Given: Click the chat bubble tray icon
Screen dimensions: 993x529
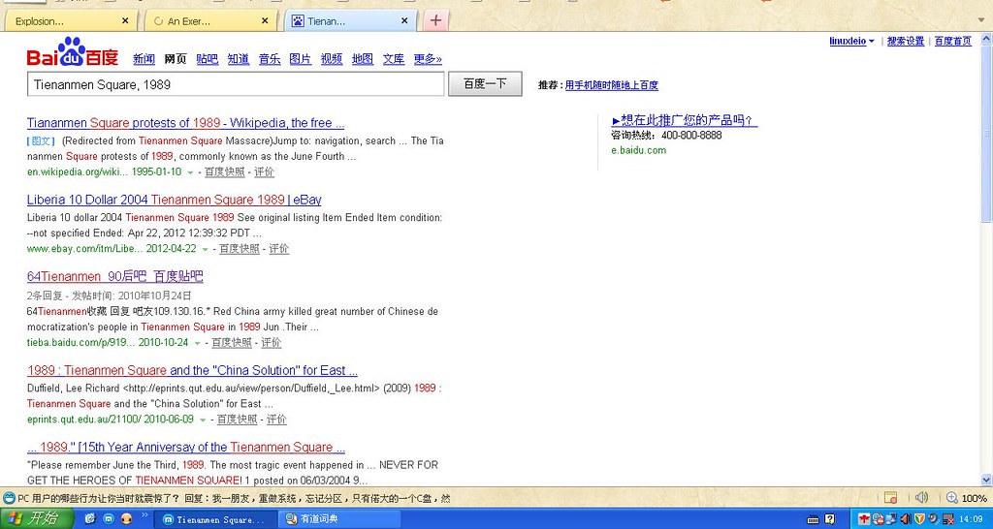Looking at the screenshot, I should [878, 519].
